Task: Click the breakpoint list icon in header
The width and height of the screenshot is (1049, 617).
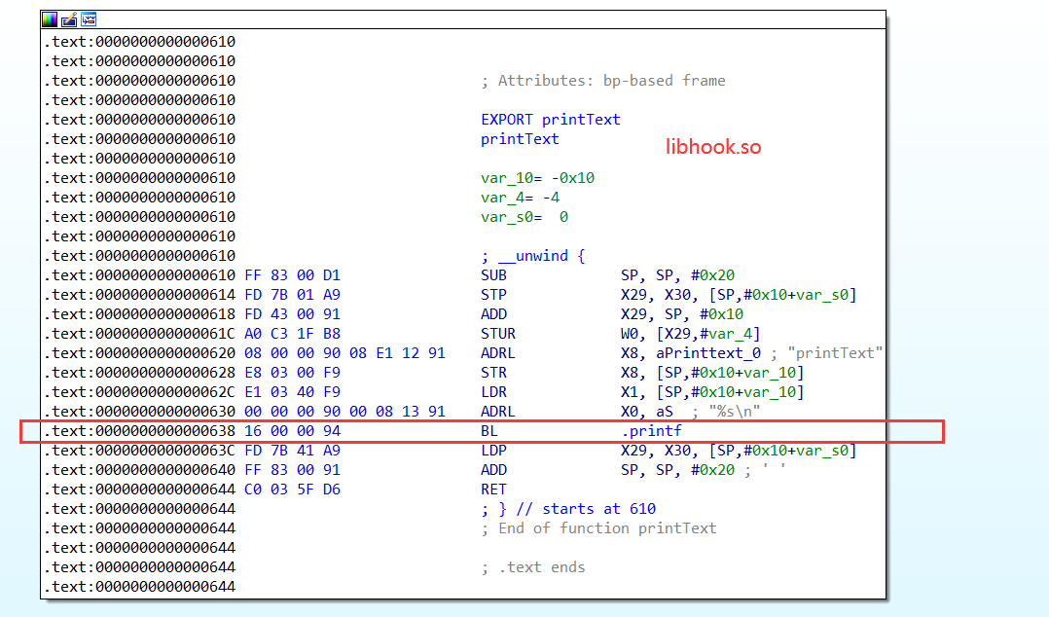Action: coord(88,19)
